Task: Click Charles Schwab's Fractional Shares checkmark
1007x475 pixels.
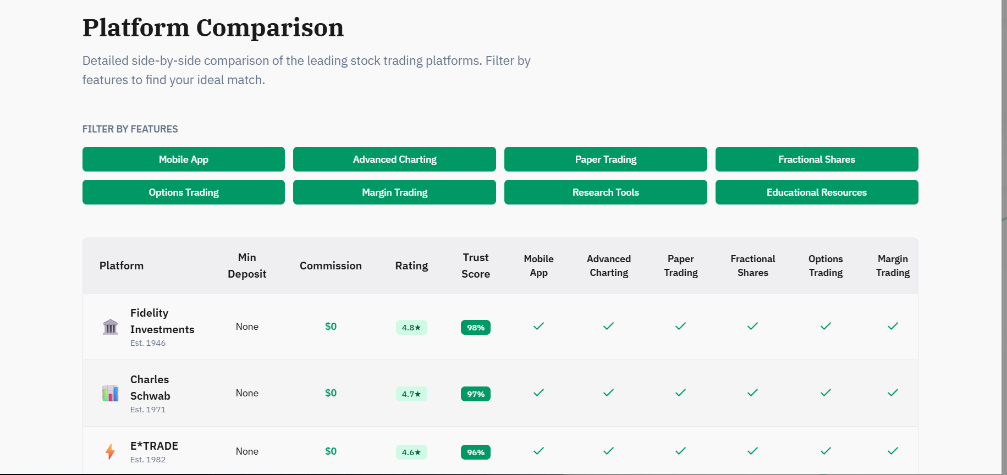Action: 752,393
